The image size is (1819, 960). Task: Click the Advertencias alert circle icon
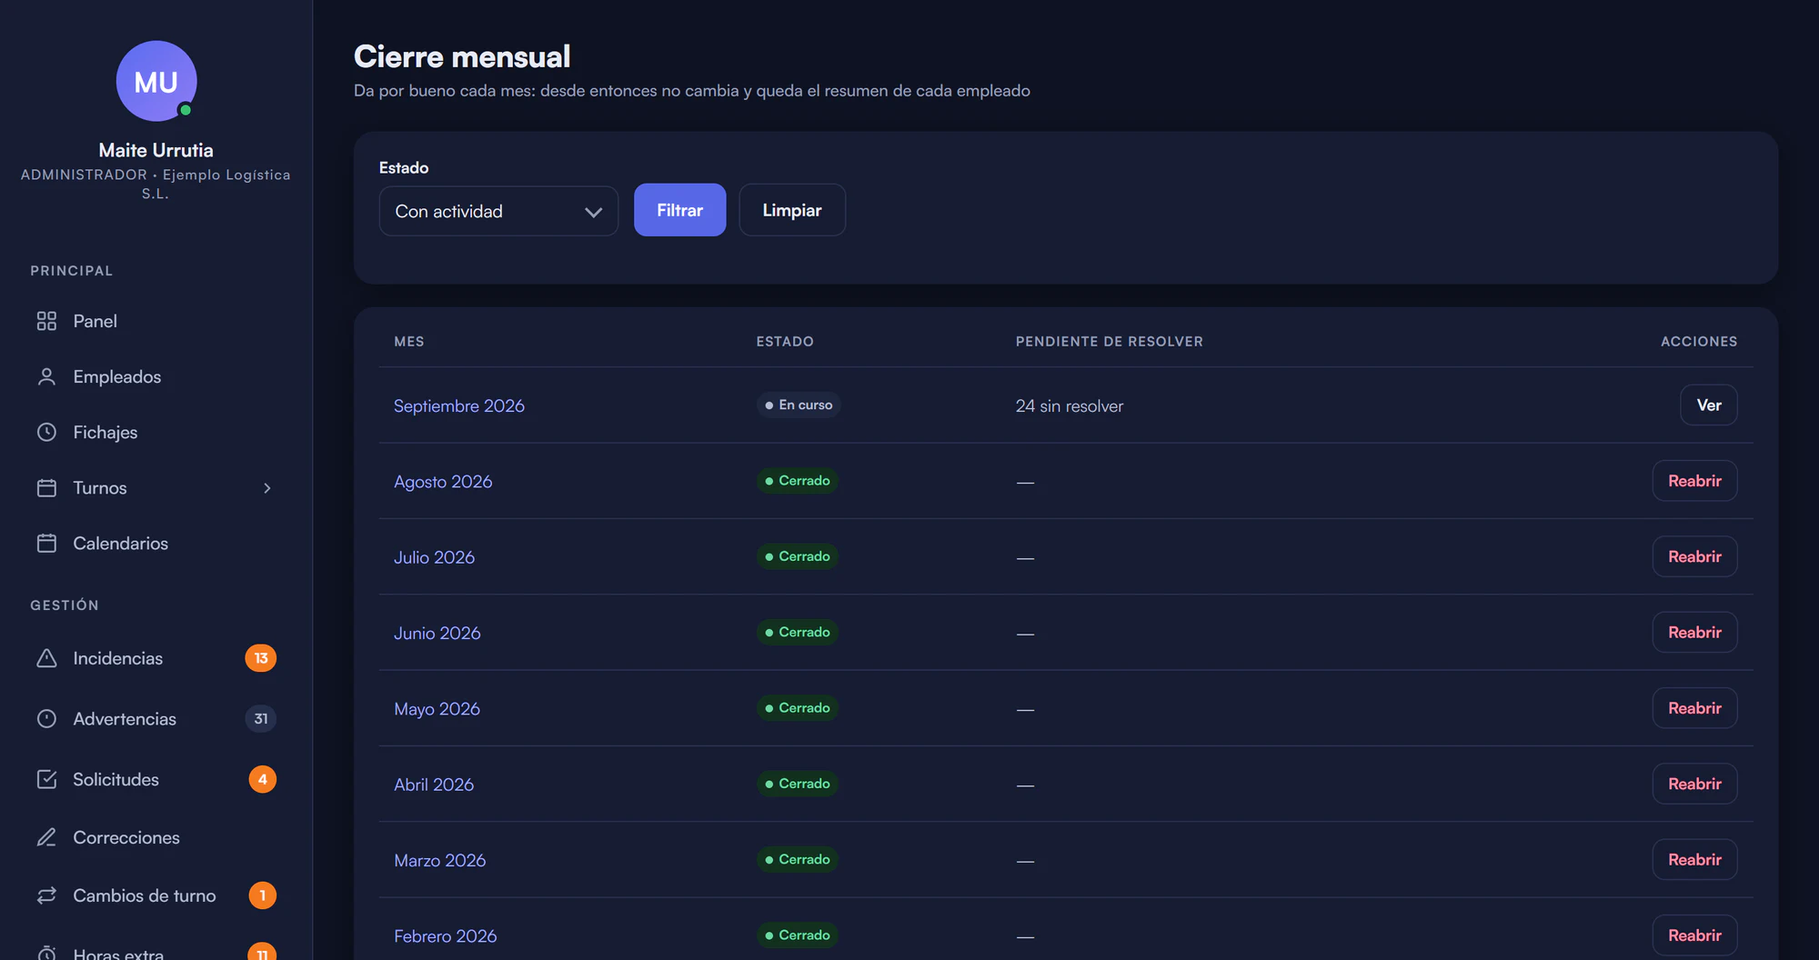point(46,718)
